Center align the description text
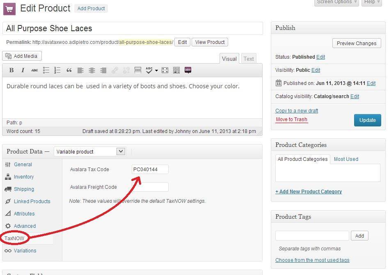Viewport: 389px width, 275px height. 92,70
